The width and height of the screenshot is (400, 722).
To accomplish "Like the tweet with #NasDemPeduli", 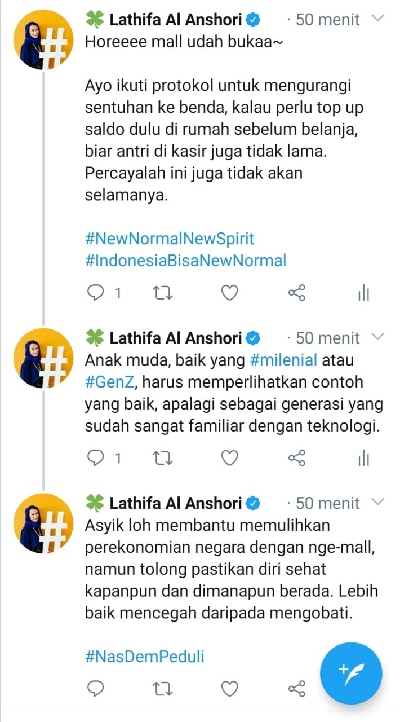I will click(x=229, y=689).
